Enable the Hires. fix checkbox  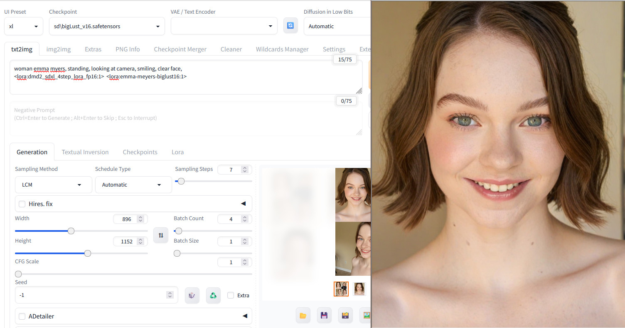click(x=22, y=204)
